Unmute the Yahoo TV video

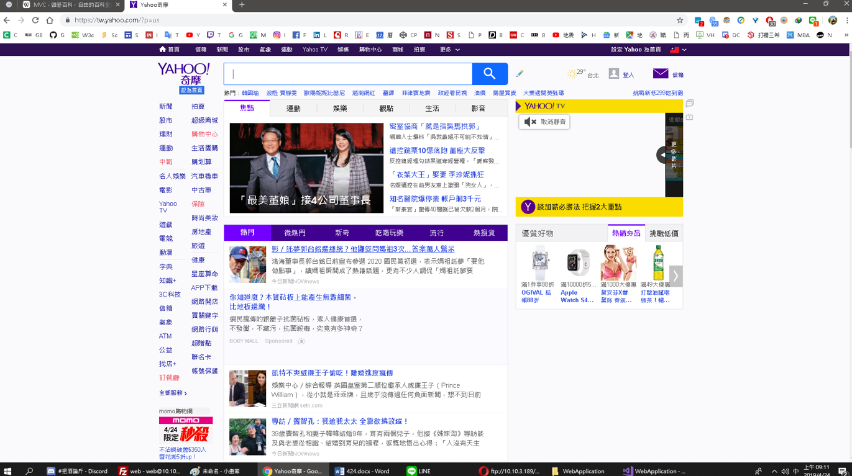(x=544, y=122)
